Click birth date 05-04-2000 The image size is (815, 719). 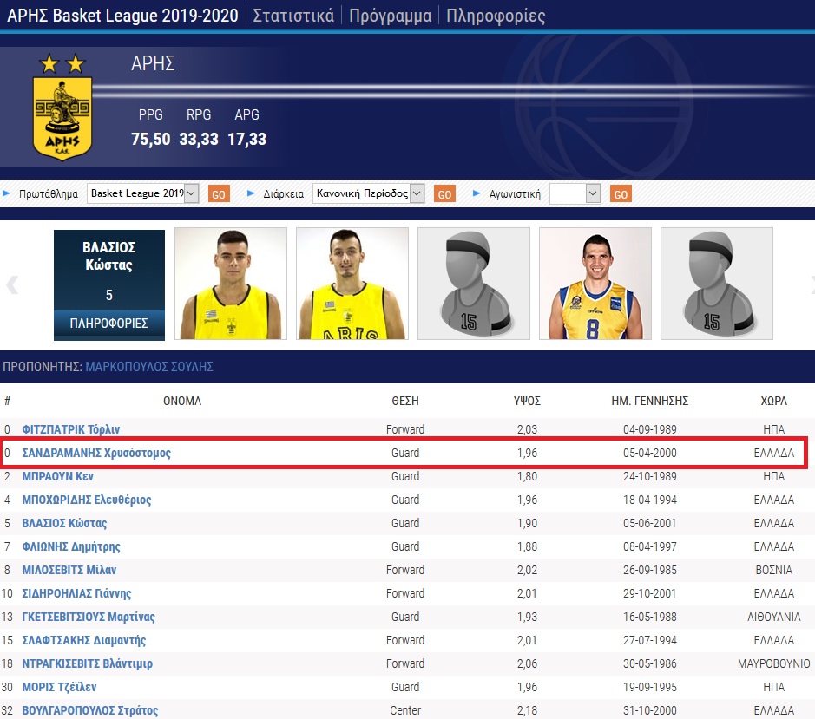click(650, 453)
